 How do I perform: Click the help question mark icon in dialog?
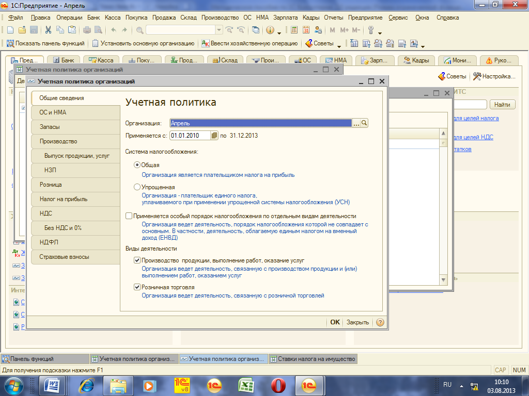(x=380, y=322)
